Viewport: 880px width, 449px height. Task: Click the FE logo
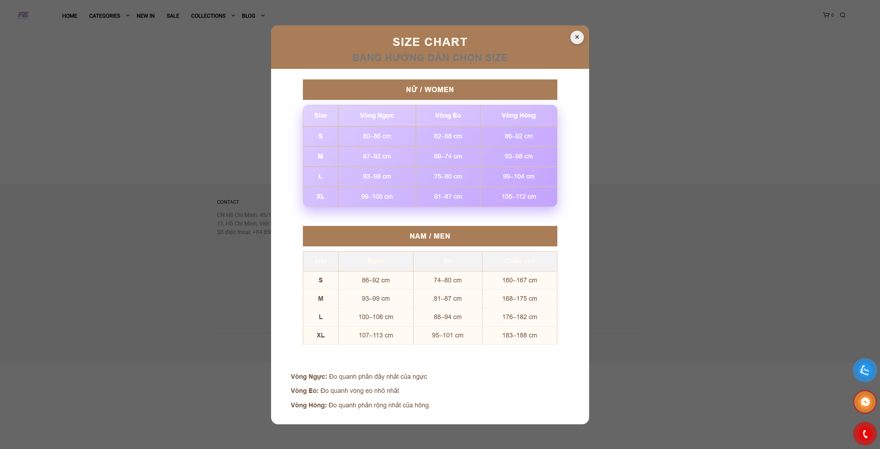coord(23,15)
